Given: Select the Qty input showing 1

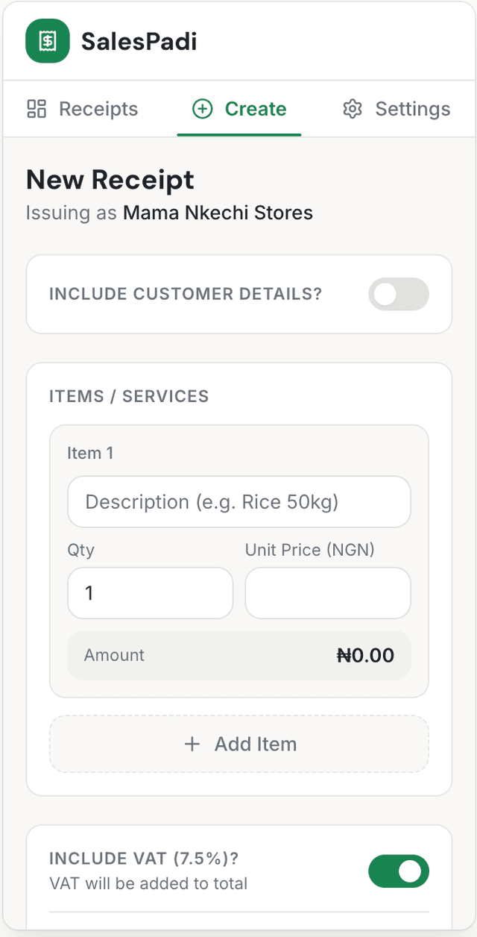Looking at the screenshot, I should [150, 592].
